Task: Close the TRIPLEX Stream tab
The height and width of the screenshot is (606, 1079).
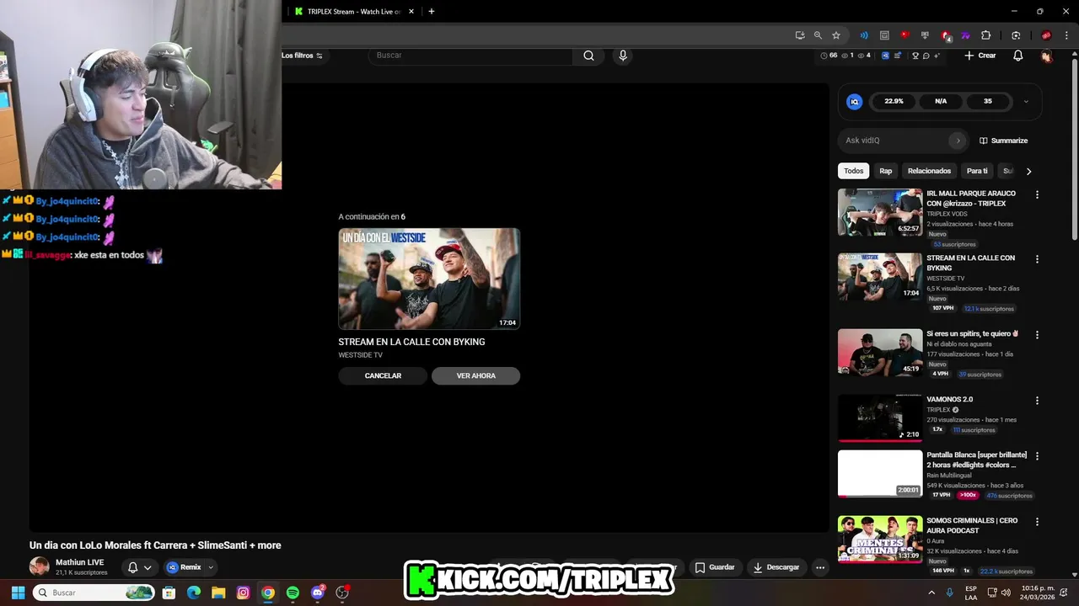Action: pos(411,12)
